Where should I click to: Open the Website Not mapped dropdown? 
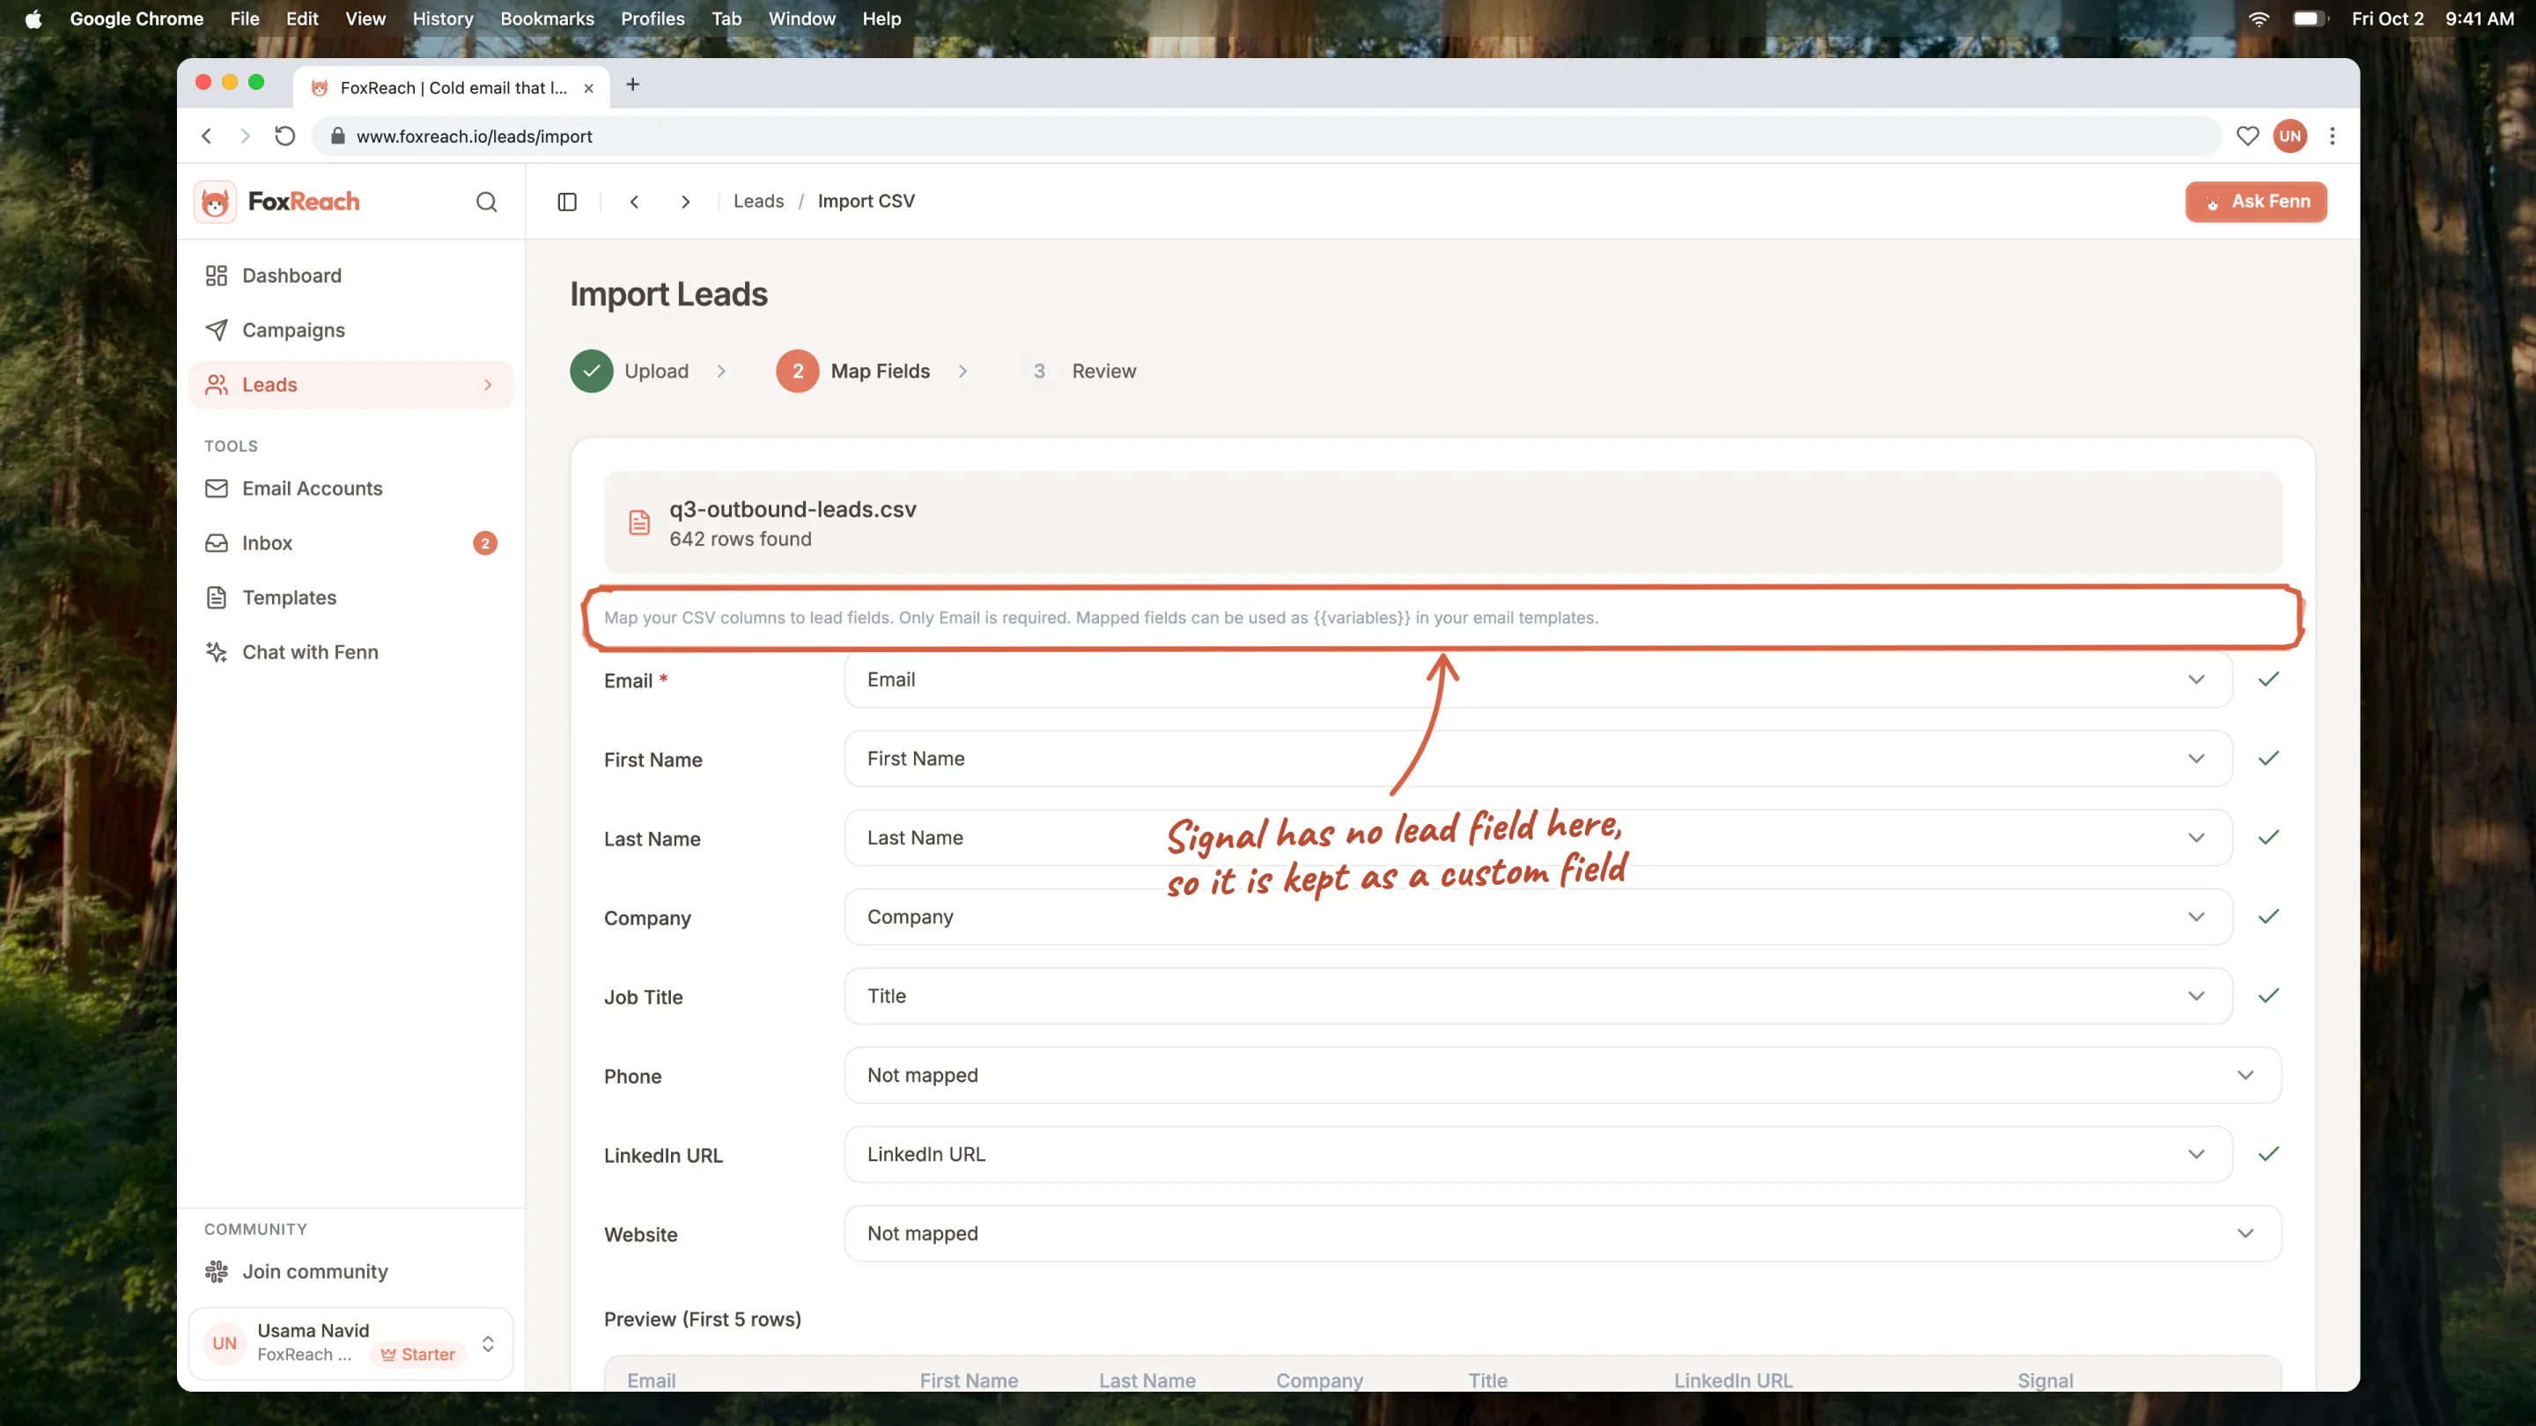(1562, 1233)
